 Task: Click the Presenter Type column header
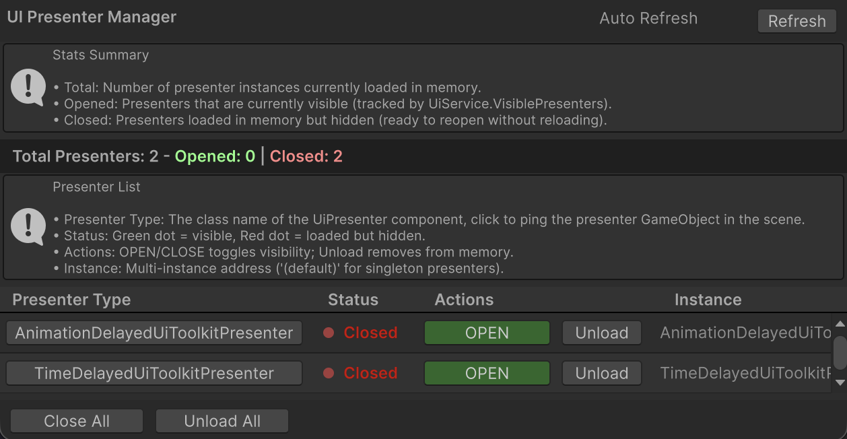pyautogui.click(x=71, y=300)
